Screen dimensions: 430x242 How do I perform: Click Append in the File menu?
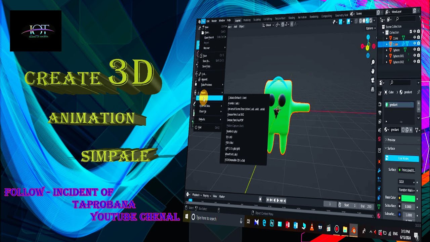tap(205, 80)
